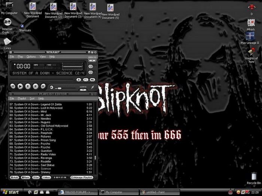Open Winamp Help menu
This screenshot has width=262, height=196.
pyautogui.click(x=52, y=57)
